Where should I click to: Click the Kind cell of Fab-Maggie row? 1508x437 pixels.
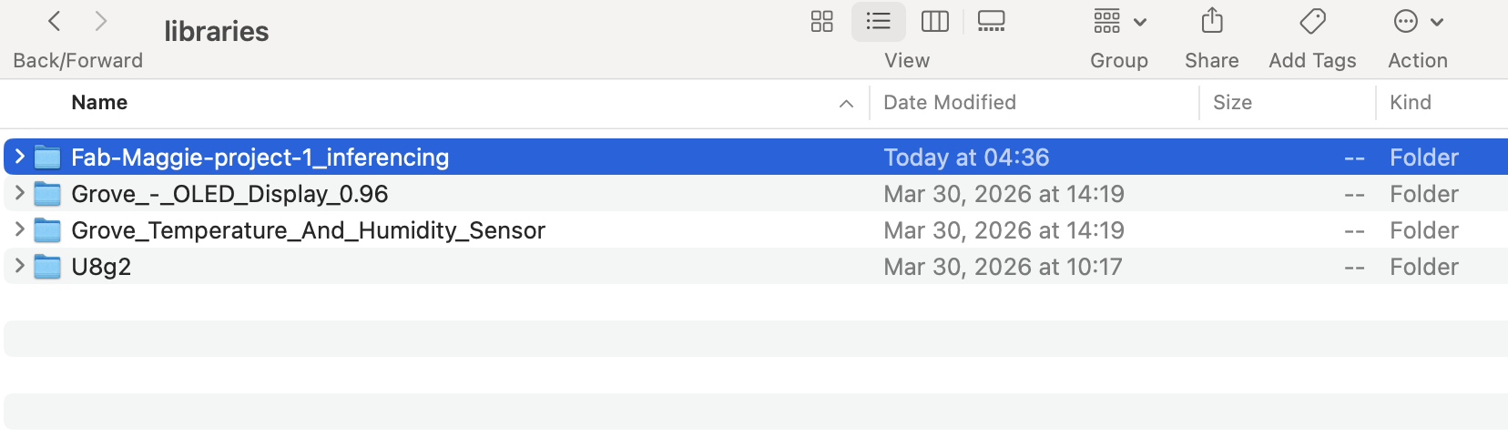[1424, 158]
